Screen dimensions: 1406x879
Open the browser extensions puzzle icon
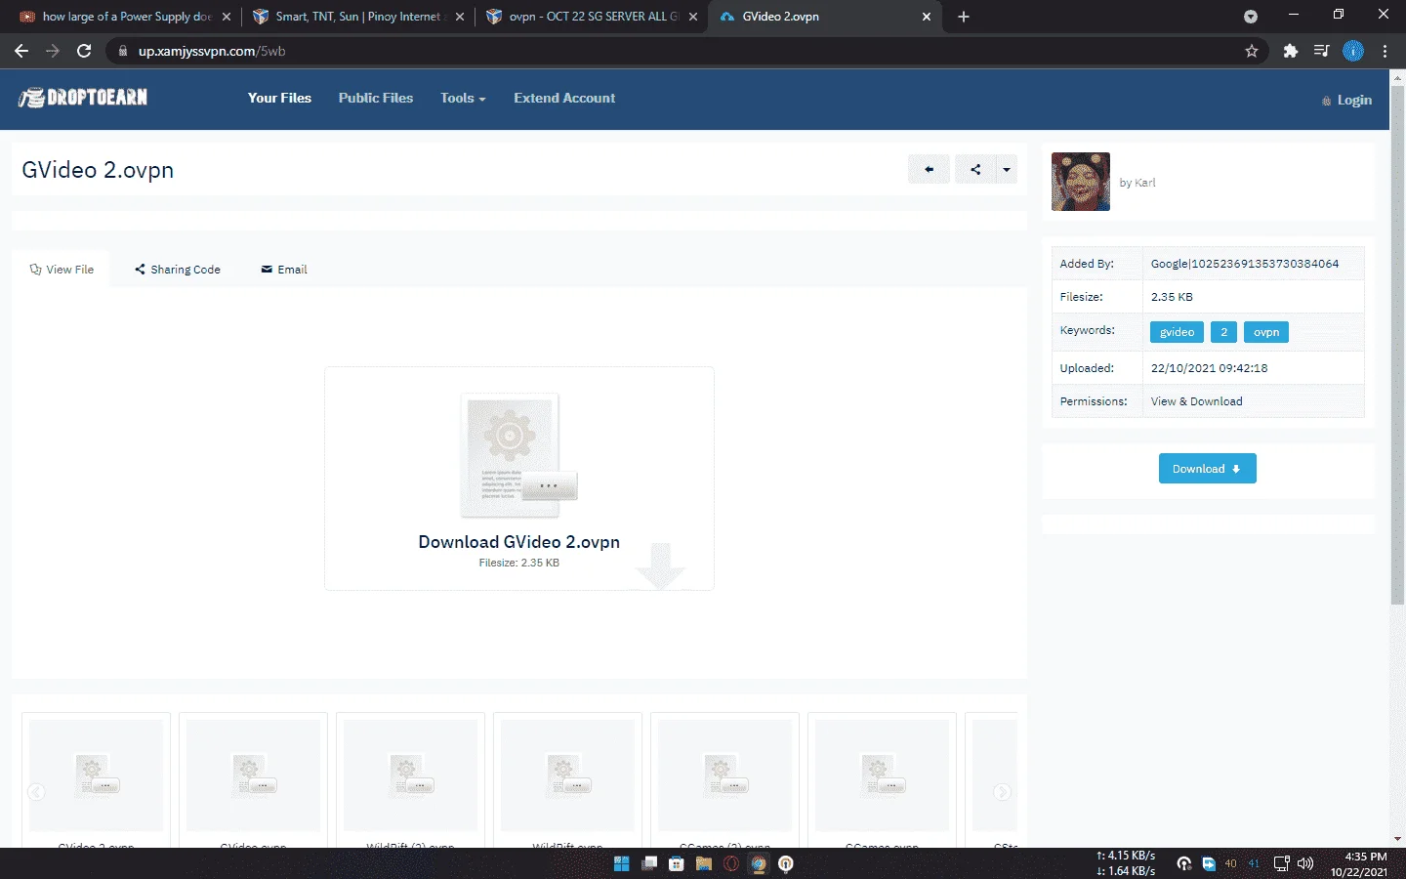[x=1291, y=51]
